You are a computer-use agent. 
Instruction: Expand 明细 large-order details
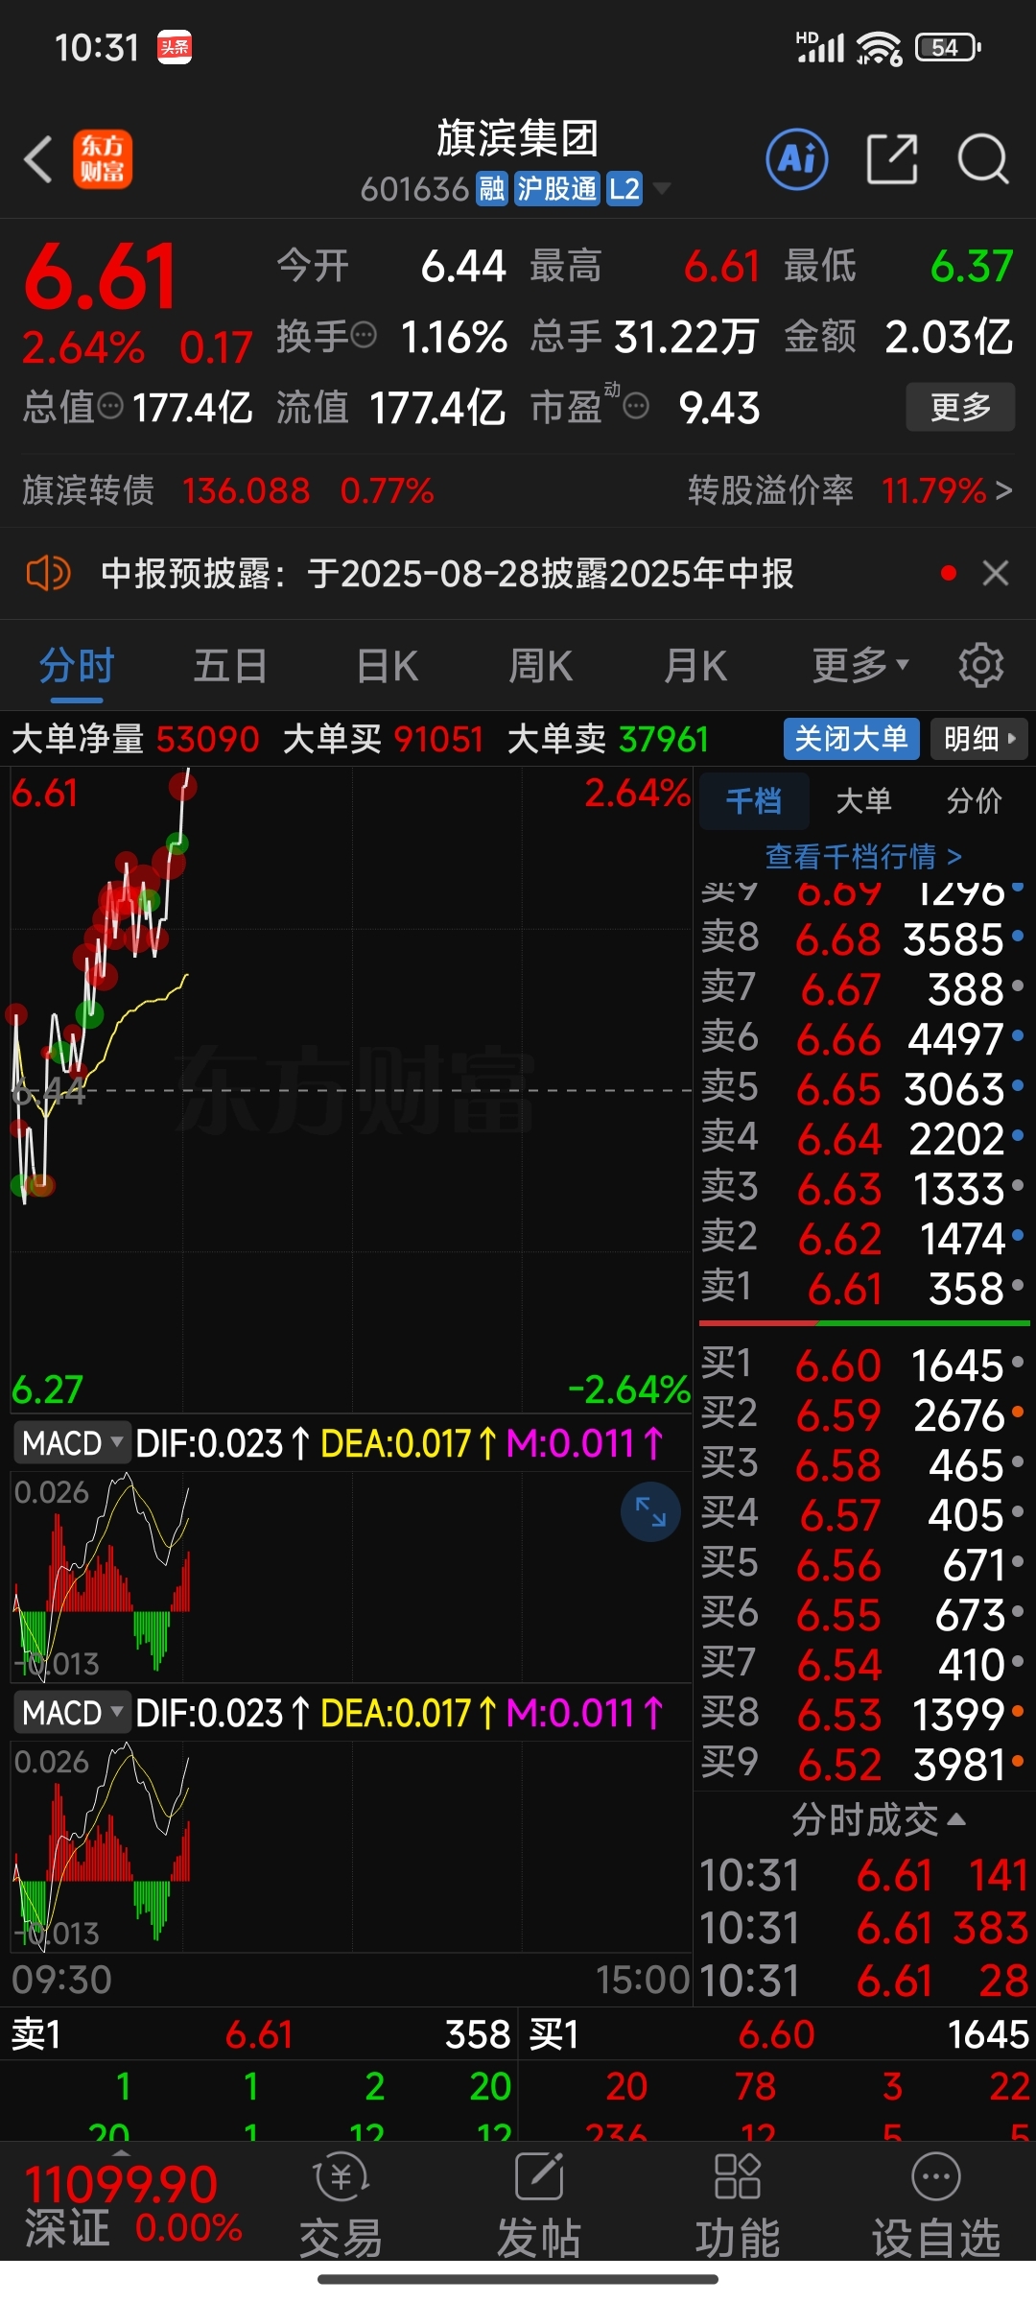(x=978, y=739)
